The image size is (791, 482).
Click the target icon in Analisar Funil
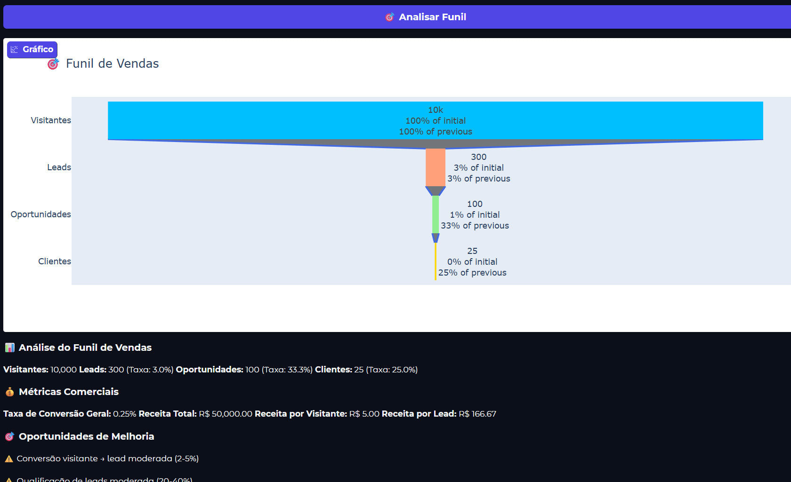coord(389,17)
